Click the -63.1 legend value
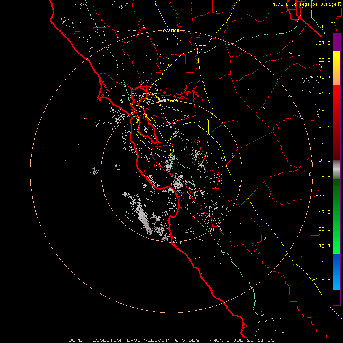 point(323,229)
